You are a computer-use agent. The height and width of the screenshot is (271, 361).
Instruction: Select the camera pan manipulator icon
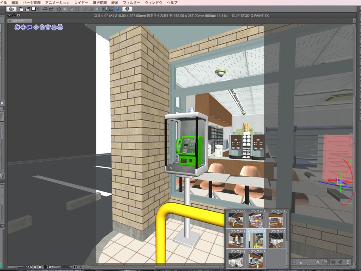[23, 28]
